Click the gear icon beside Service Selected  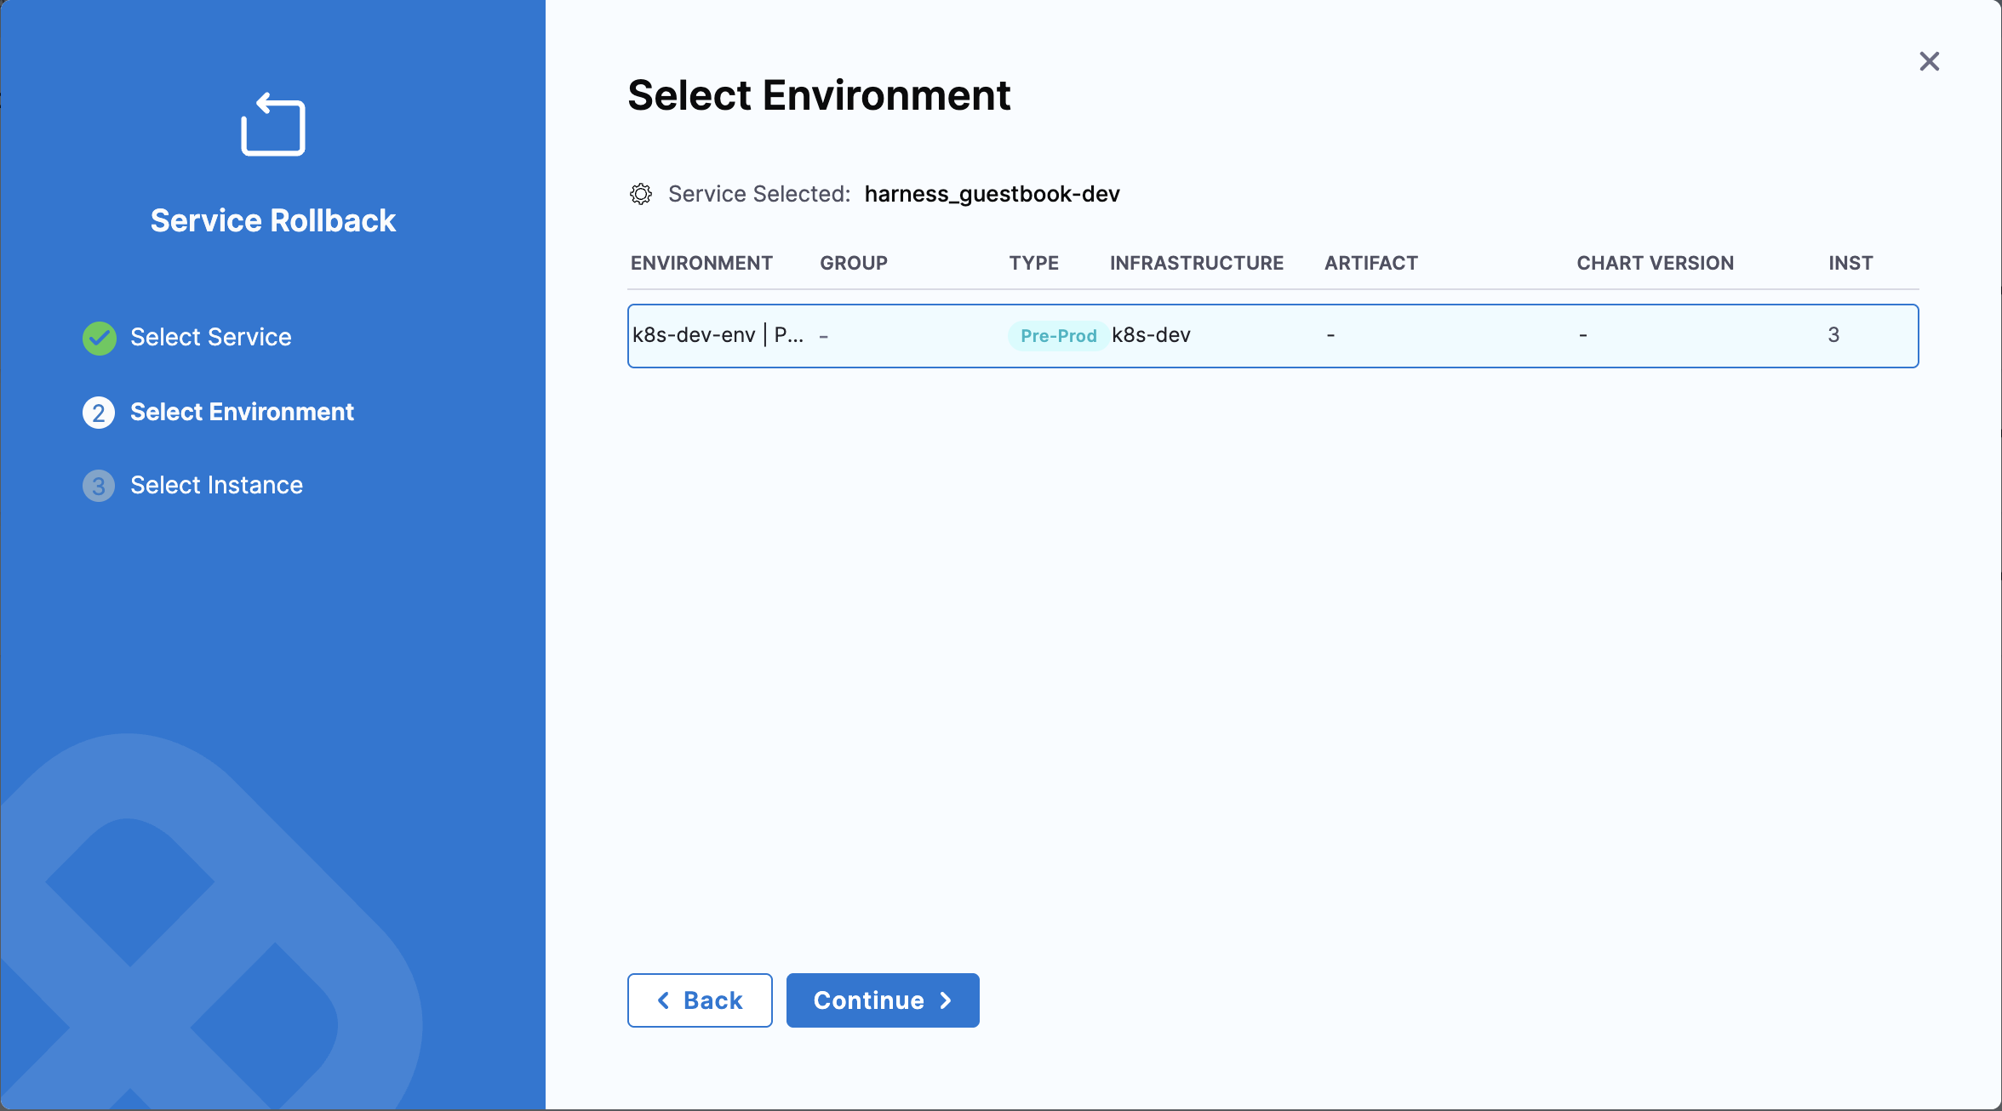[x=641, y=194]
